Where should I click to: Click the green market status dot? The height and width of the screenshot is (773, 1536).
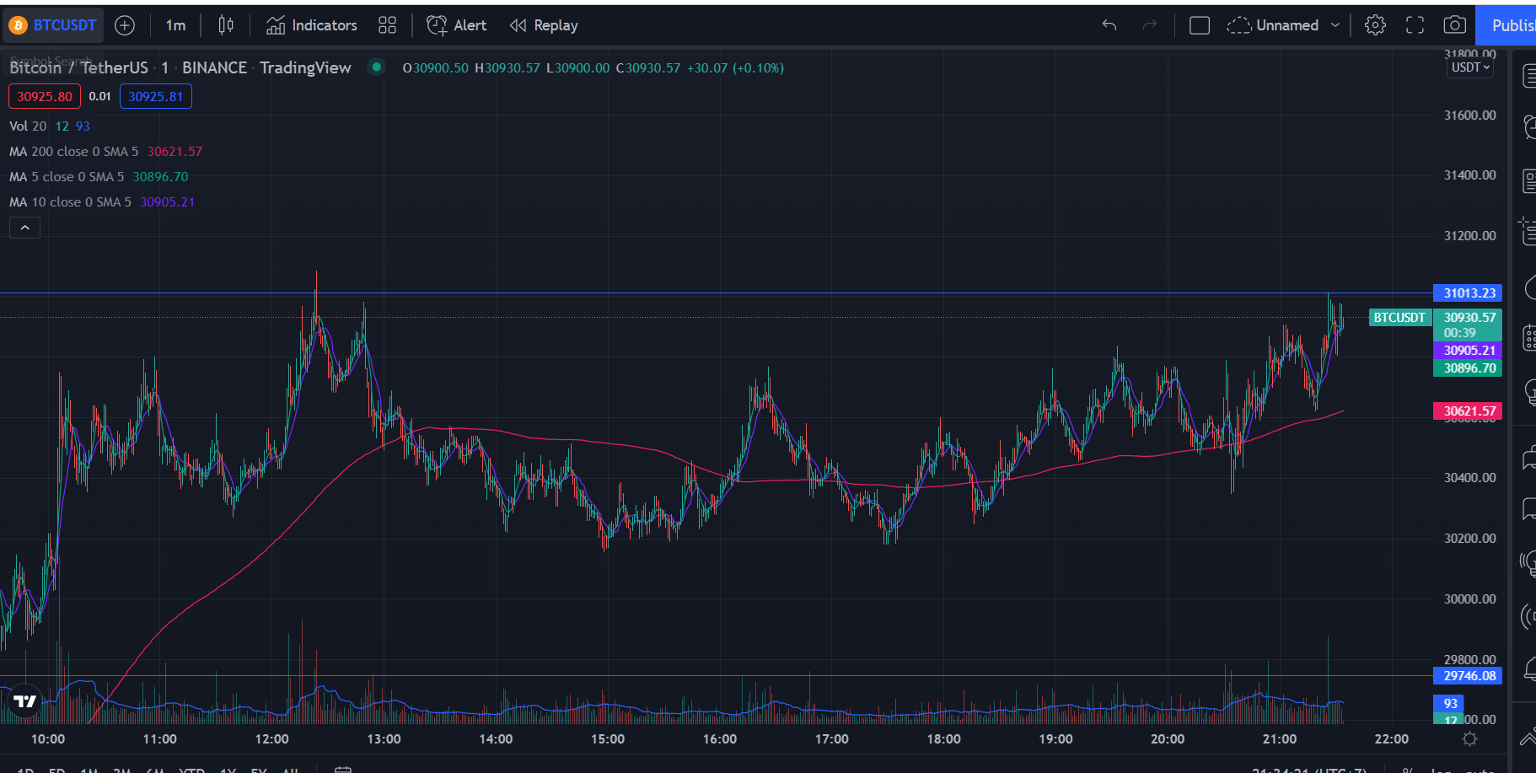point(377,67)
